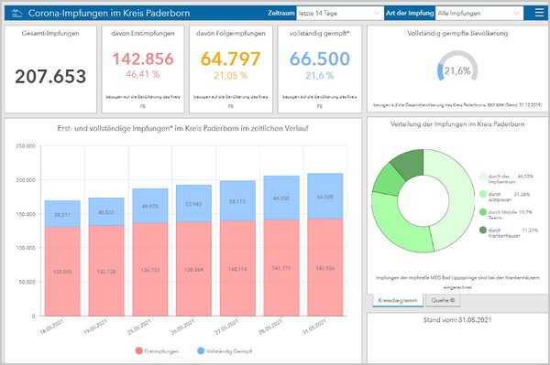The image size is (550, 365).
Task: Select the 'durch Arztpraxen' legend item
Action: [x=504, y=197]
